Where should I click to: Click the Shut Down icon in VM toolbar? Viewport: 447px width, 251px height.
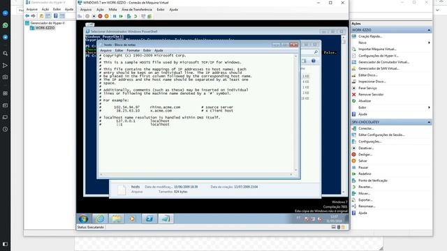(x=94, y=16)
